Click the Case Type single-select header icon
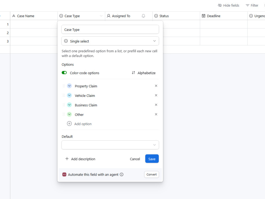The width and height of the screenshot is (265, 199). (x=61, y=16)
